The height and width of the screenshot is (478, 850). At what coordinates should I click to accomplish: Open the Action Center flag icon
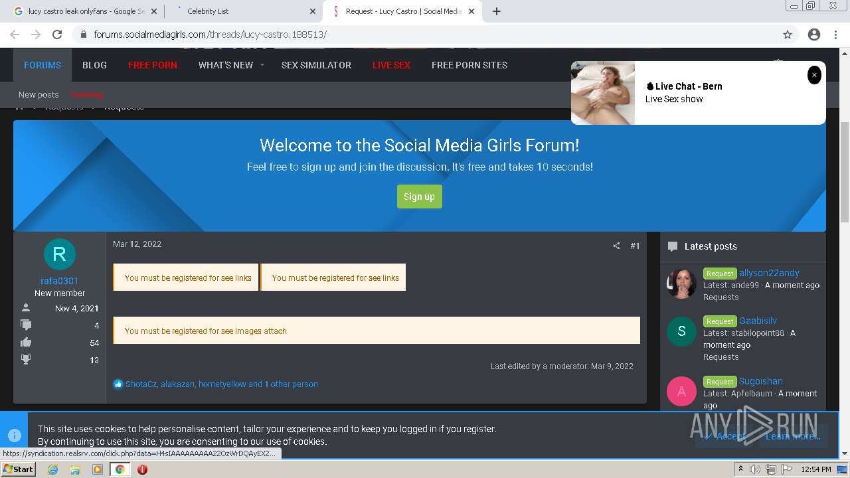788,469
